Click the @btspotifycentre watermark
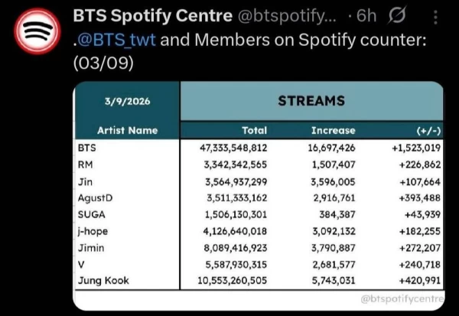 402,299
